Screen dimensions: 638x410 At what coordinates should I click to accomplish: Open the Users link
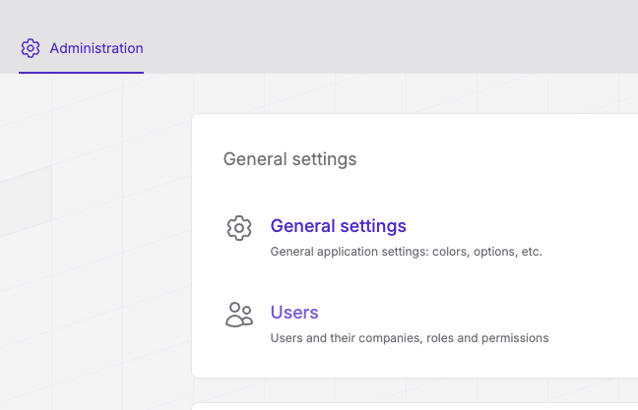294,313
